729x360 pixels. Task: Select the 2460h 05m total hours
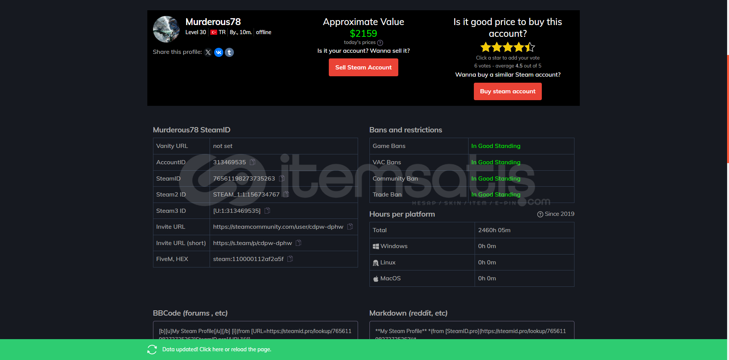(x=494, y=230)
